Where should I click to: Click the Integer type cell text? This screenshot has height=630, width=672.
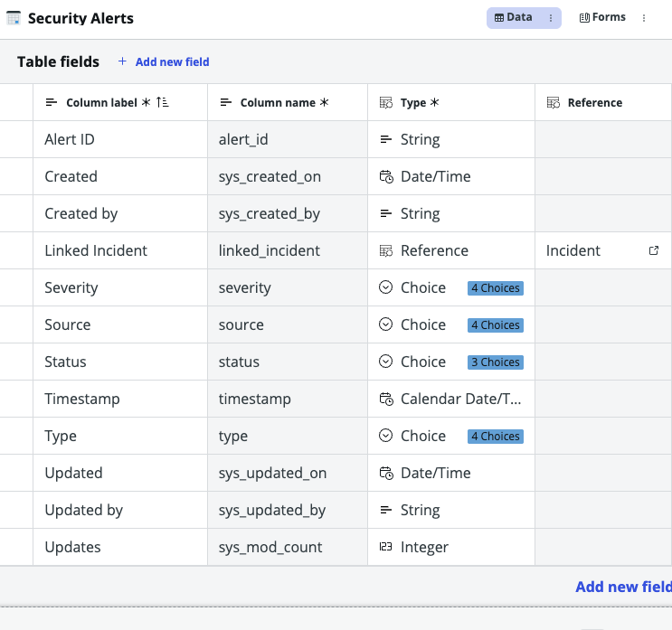pos(424,548)
